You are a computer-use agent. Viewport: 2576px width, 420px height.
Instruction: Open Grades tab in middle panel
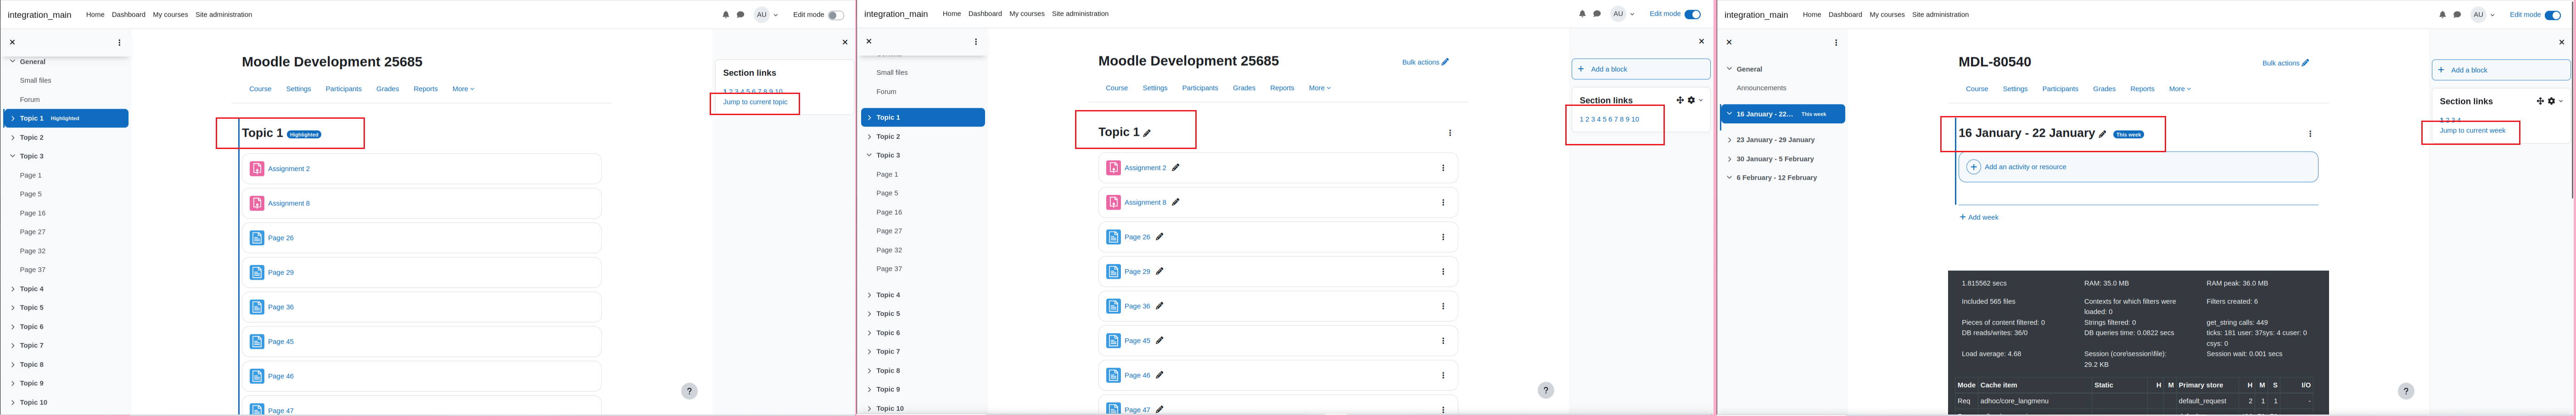(x=1244, y=88)
